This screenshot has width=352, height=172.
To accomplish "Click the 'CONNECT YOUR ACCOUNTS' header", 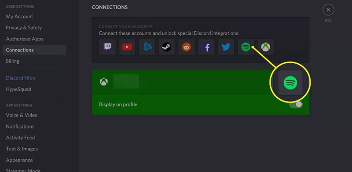I will point(126,26).
